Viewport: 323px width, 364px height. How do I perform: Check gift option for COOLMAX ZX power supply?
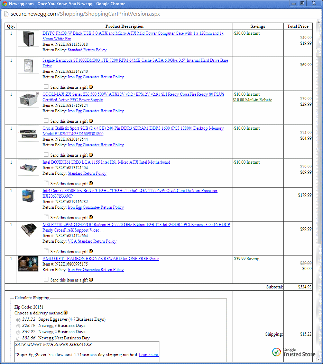pos(46,121)
